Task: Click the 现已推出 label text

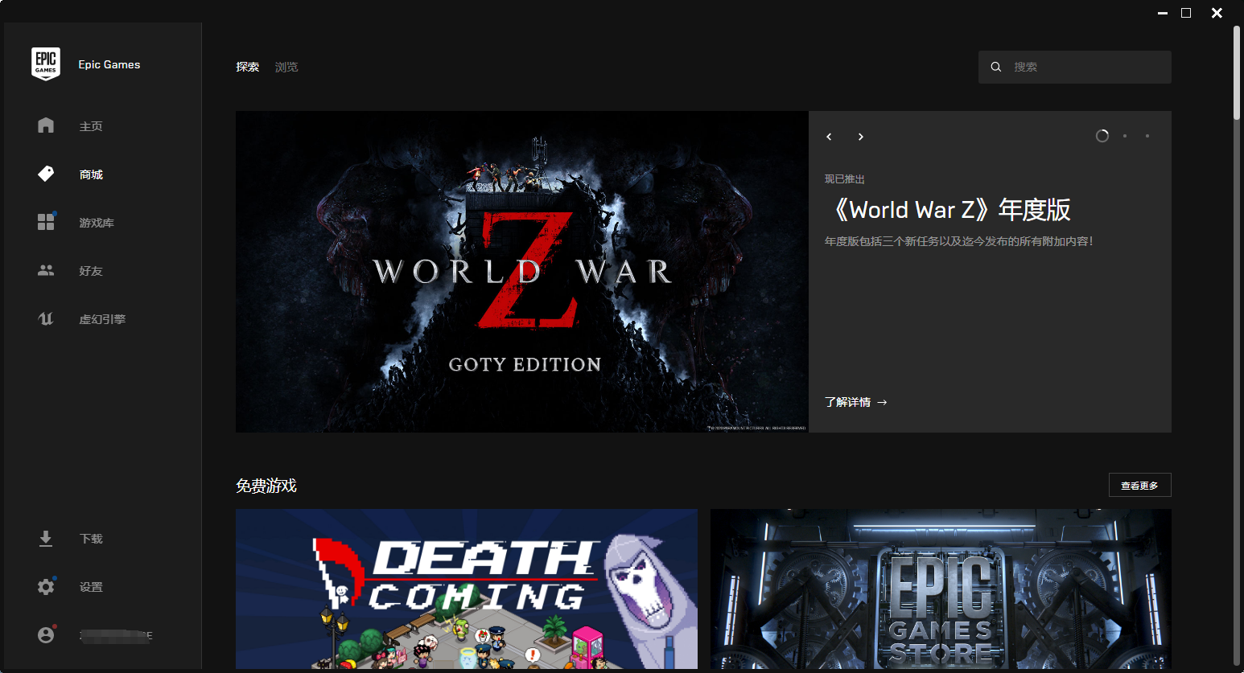Action: click(845, 179)
